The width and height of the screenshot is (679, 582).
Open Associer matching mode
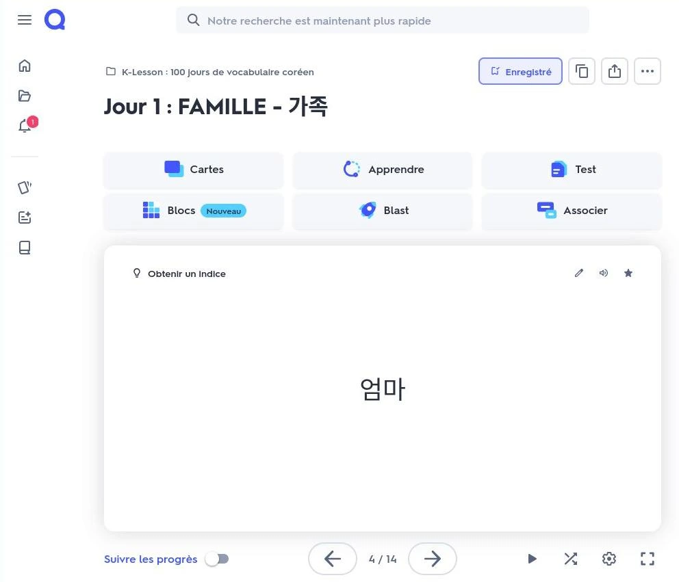(572, 211)
